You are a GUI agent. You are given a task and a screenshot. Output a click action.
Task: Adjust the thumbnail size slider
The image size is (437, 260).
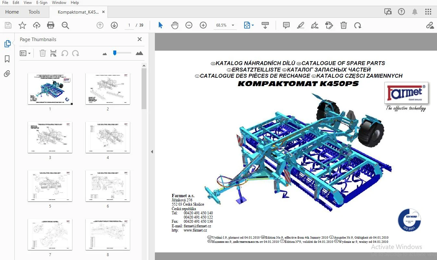point(122,53)
